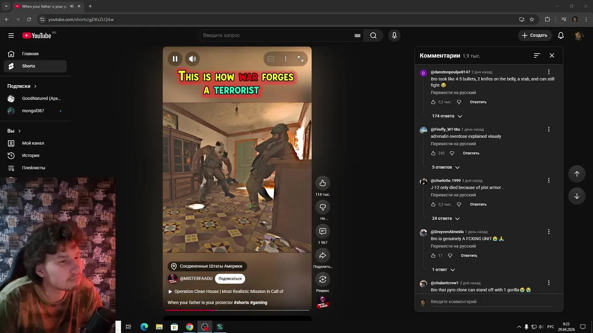Open options for @danstonpoulpe8147 comment

[x=549, y=72]
